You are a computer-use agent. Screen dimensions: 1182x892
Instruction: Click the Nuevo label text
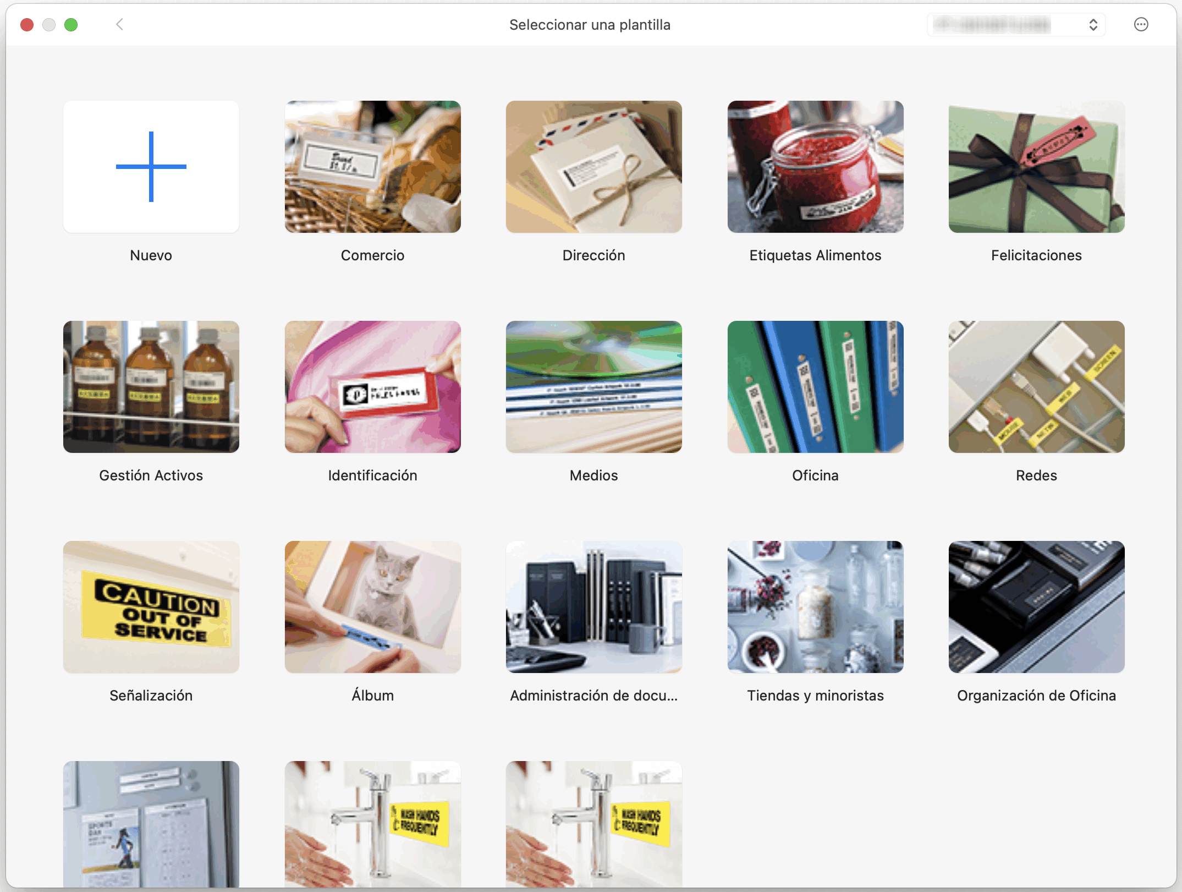pos(151,255)
